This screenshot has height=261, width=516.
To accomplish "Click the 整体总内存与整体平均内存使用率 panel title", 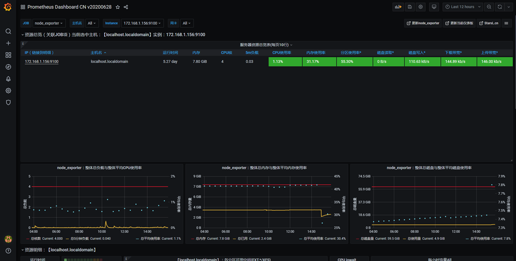I will coord(264,168).
